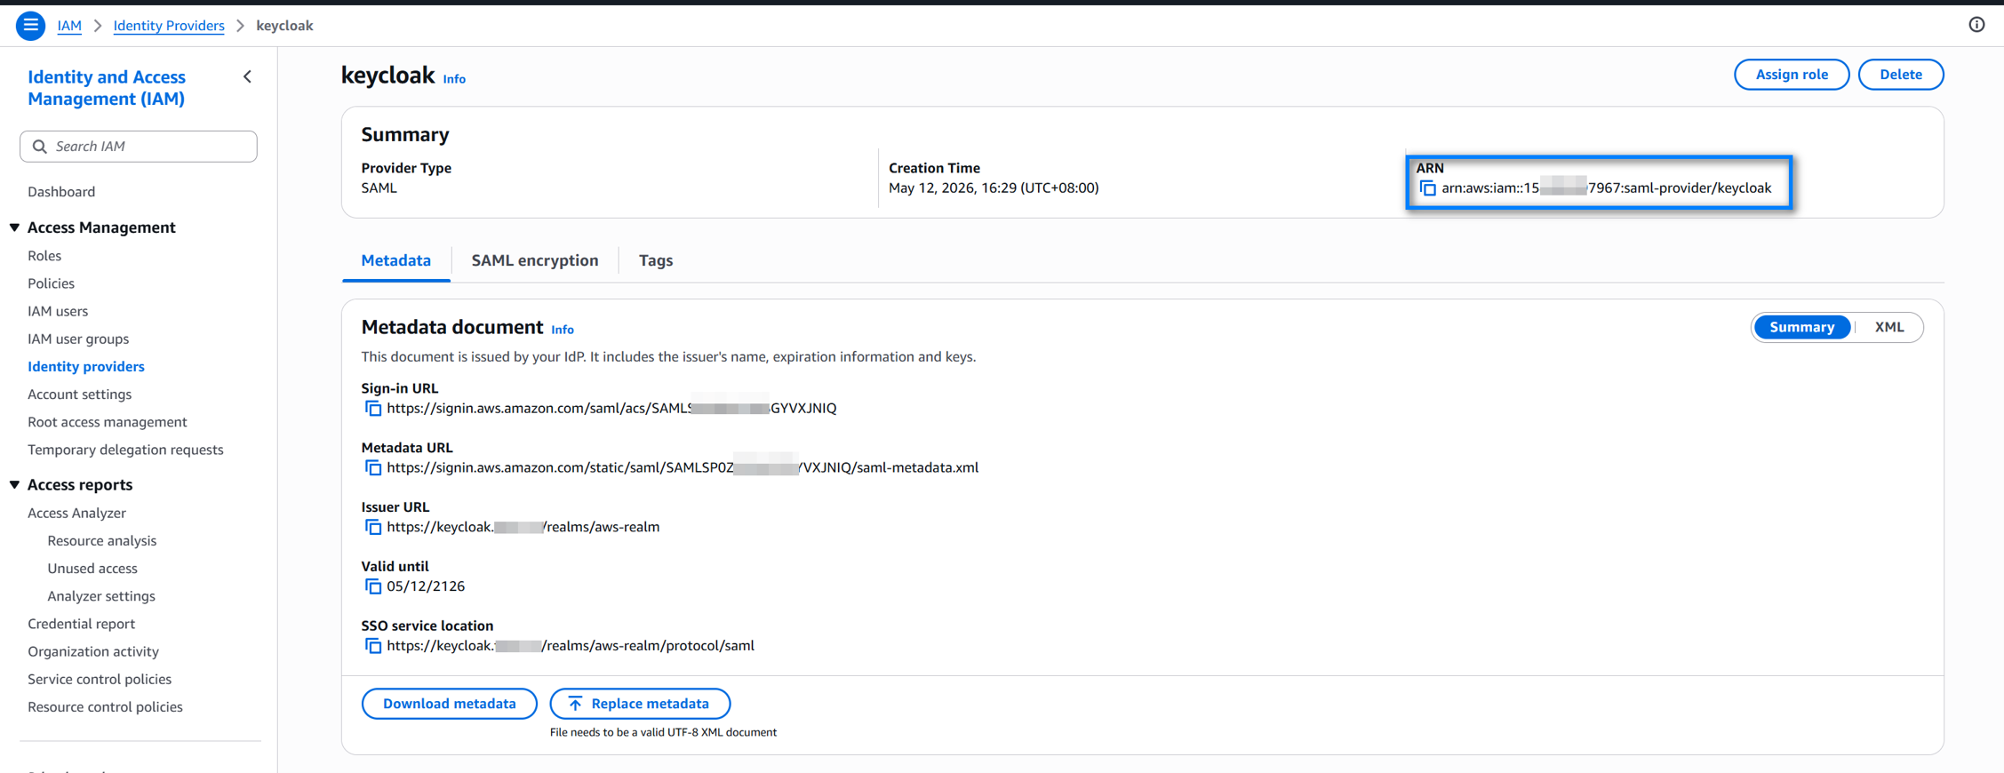The image size is (2004, 773).
Task: Open the info help panel icon
Action: coord(1976,25)
